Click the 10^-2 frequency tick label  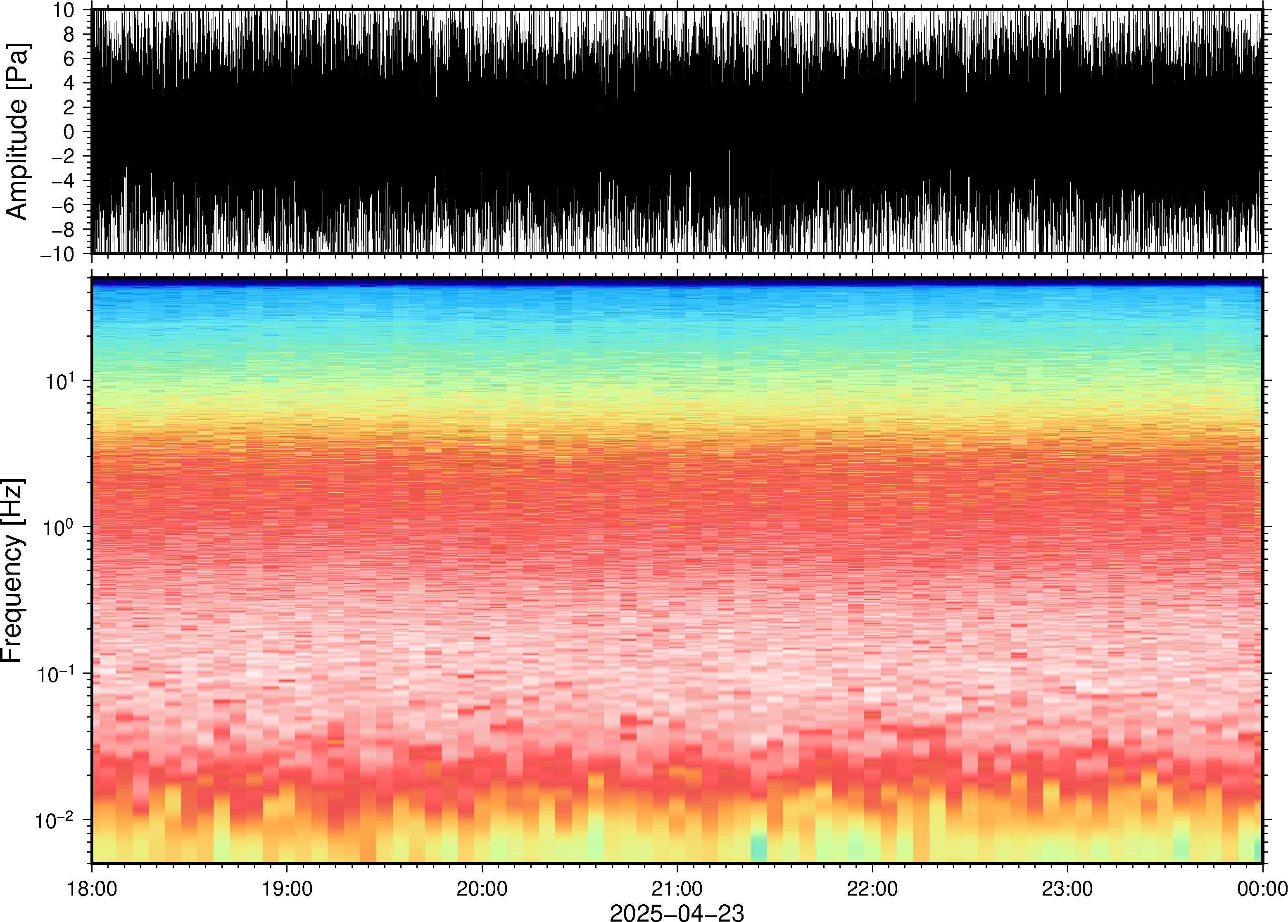pyautogui.click(x=55, y=819)
